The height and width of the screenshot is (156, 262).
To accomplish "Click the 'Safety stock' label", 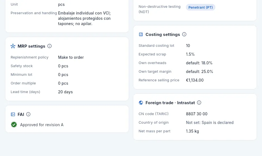I will pos(22,66).
